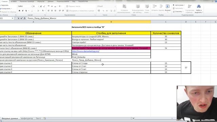217x122 pixels.
Task: Center cell text horizontally
Action: 52,11
